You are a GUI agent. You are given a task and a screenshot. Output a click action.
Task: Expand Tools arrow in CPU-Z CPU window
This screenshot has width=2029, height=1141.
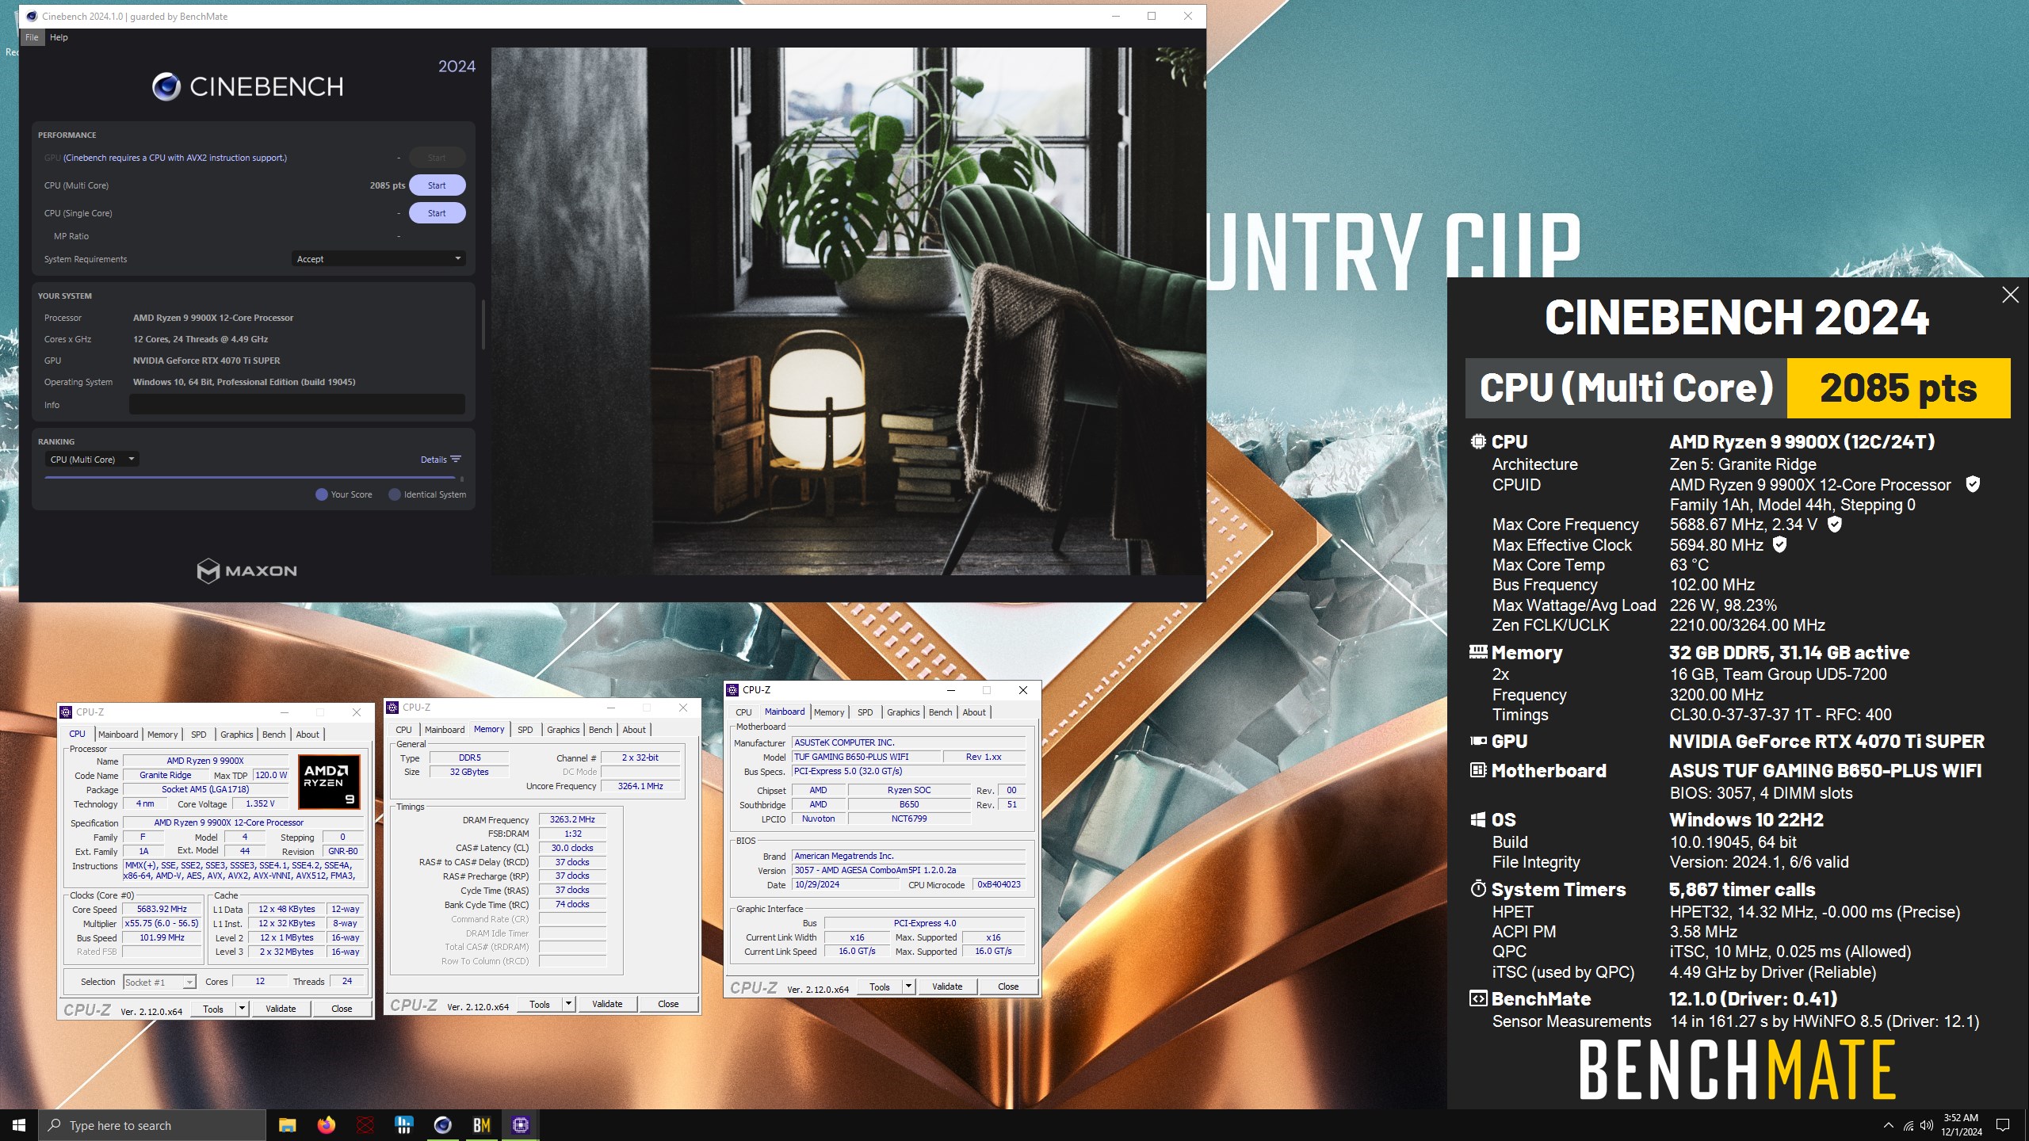(242, 1009)
